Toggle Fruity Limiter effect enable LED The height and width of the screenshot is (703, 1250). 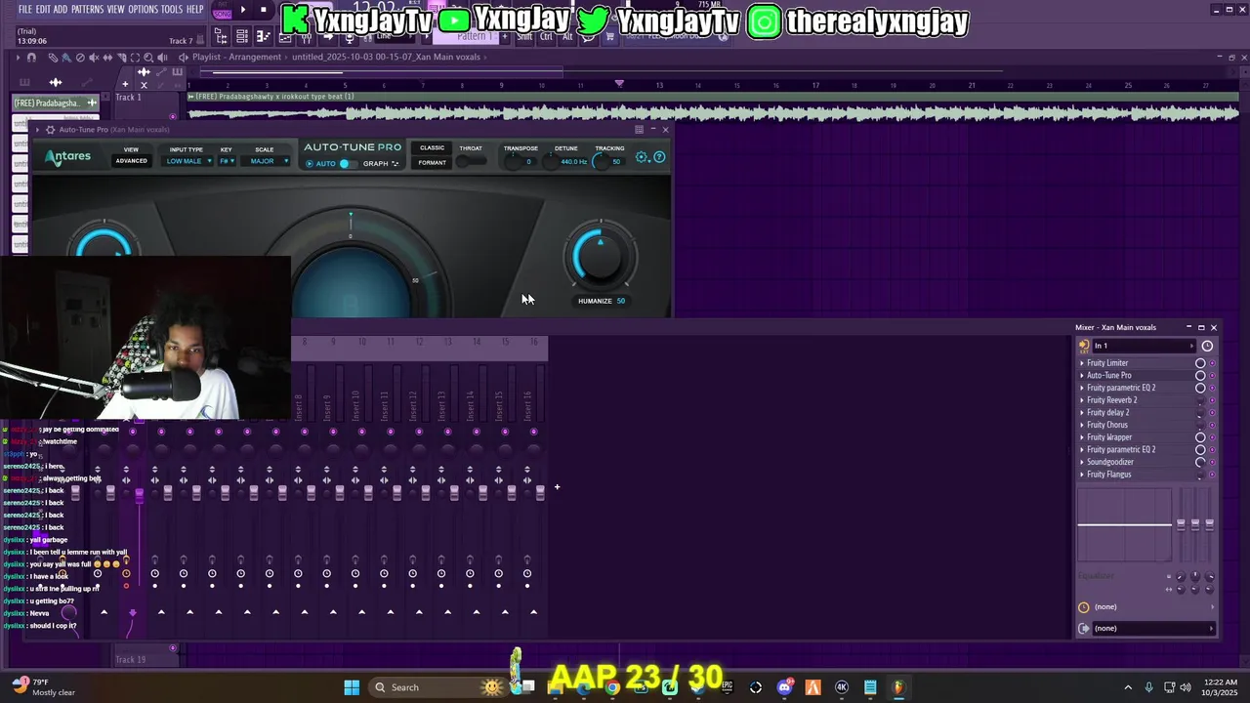coord(1213,363)
